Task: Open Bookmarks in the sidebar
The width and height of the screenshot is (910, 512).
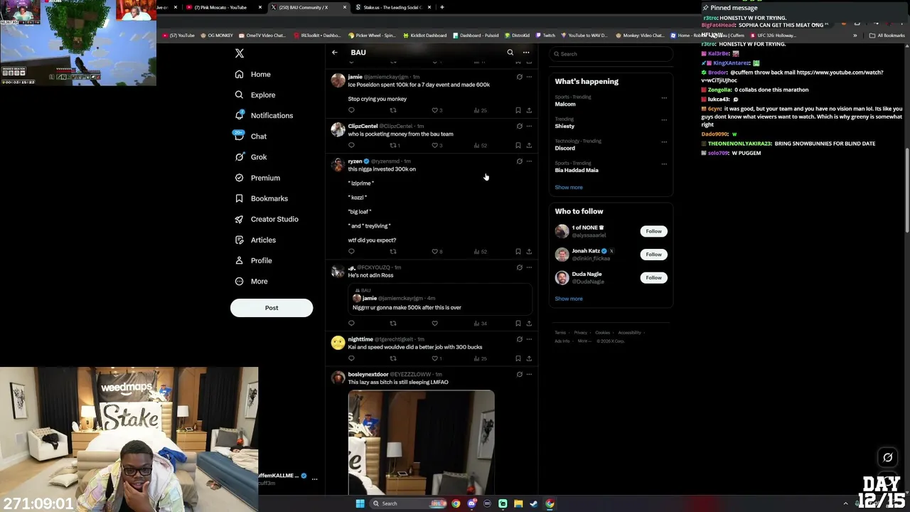Action: (261, 198)
